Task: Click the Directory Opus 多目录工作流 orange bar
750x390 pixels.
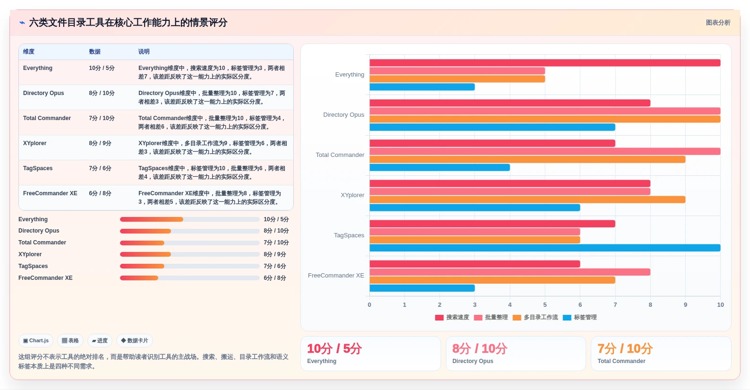Action: click(x=545, y=119)
